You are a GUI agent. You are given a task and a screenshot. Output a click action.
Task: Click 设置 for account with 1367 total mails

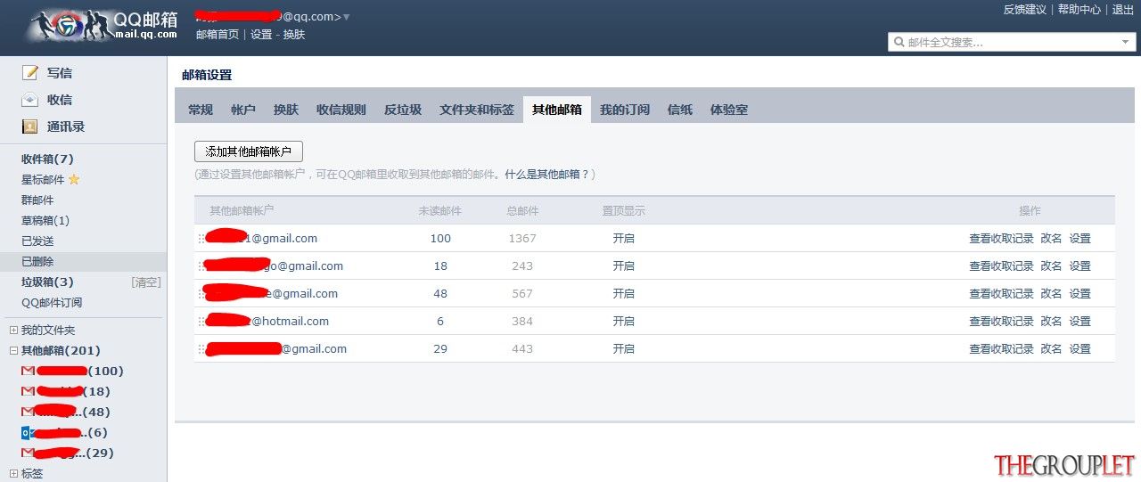(1079, 239)
